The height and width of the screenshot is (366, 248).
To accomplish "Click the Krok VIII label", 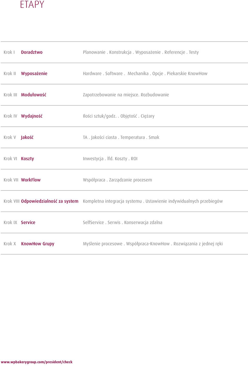I will pyautogui.click(x=12, y=201).
